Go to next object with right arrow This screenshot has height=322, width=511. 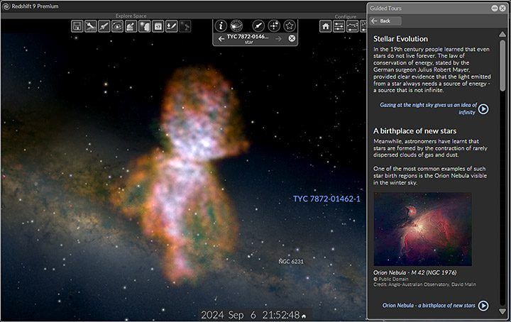278,39
